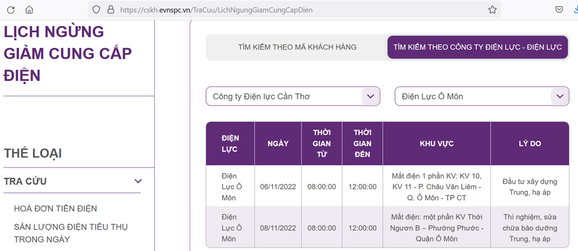Click the 'Khu vực' column header
Image resolution: width=578 pixels, height=251 pixels.
coord(436,144)
